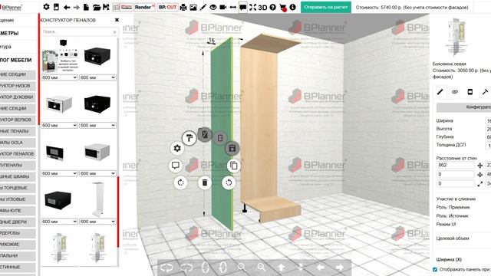Open 600 мм dropdown under white oven
This screenshot has width=491, height=276.
[x=59, y=125]
